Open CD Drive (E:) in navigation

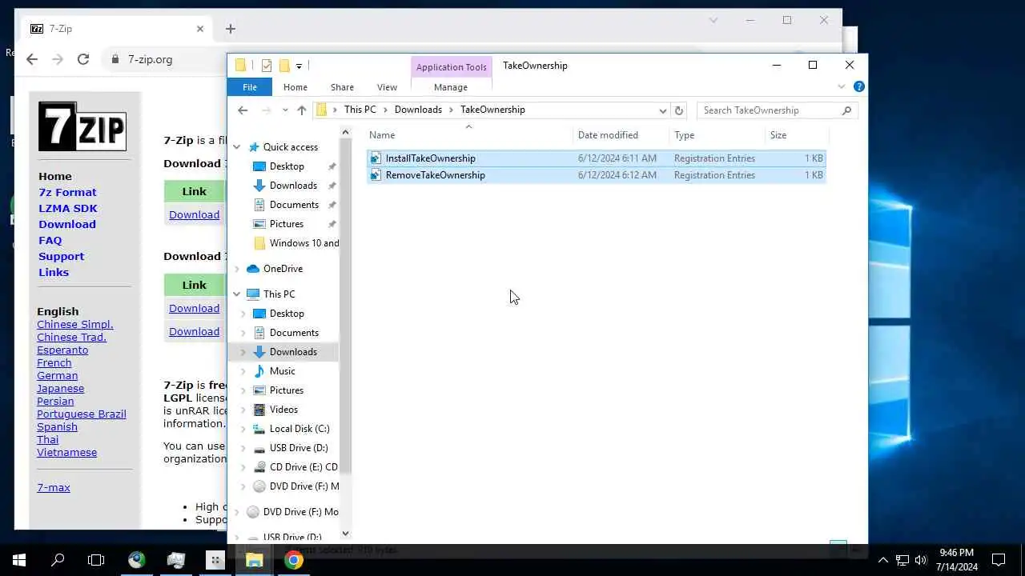click(303, 467)
